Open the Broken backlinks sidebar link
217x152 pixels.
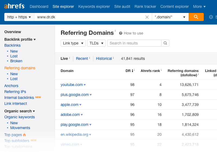tap(16, 61)
